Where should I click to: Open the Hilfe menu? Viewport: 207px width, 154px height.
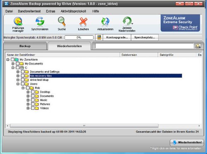[x=96, y=11]
